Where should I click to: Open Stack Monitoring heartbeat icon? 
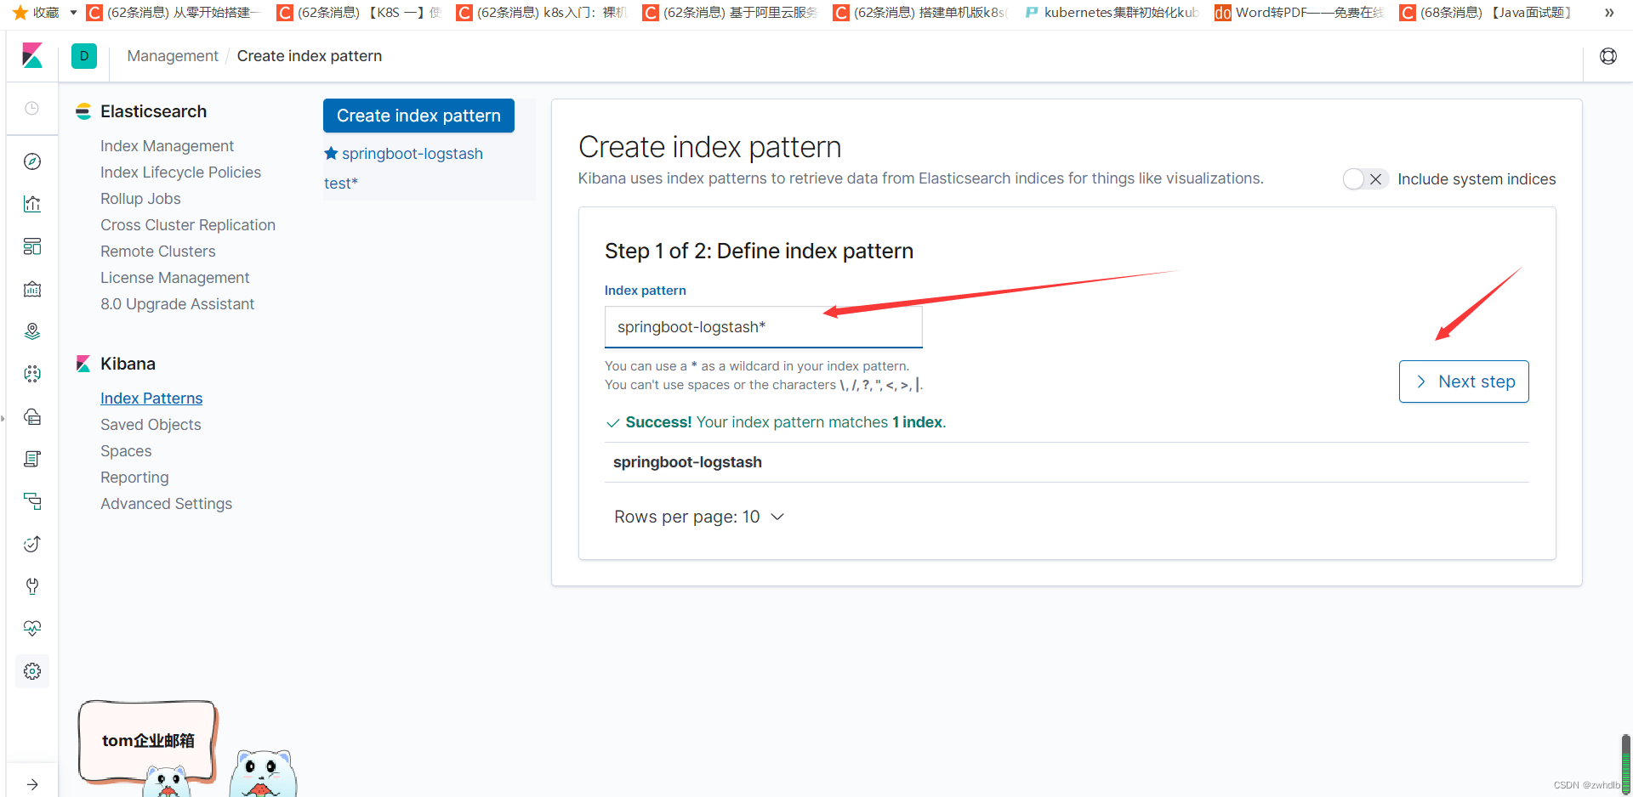tap(32, 629)
